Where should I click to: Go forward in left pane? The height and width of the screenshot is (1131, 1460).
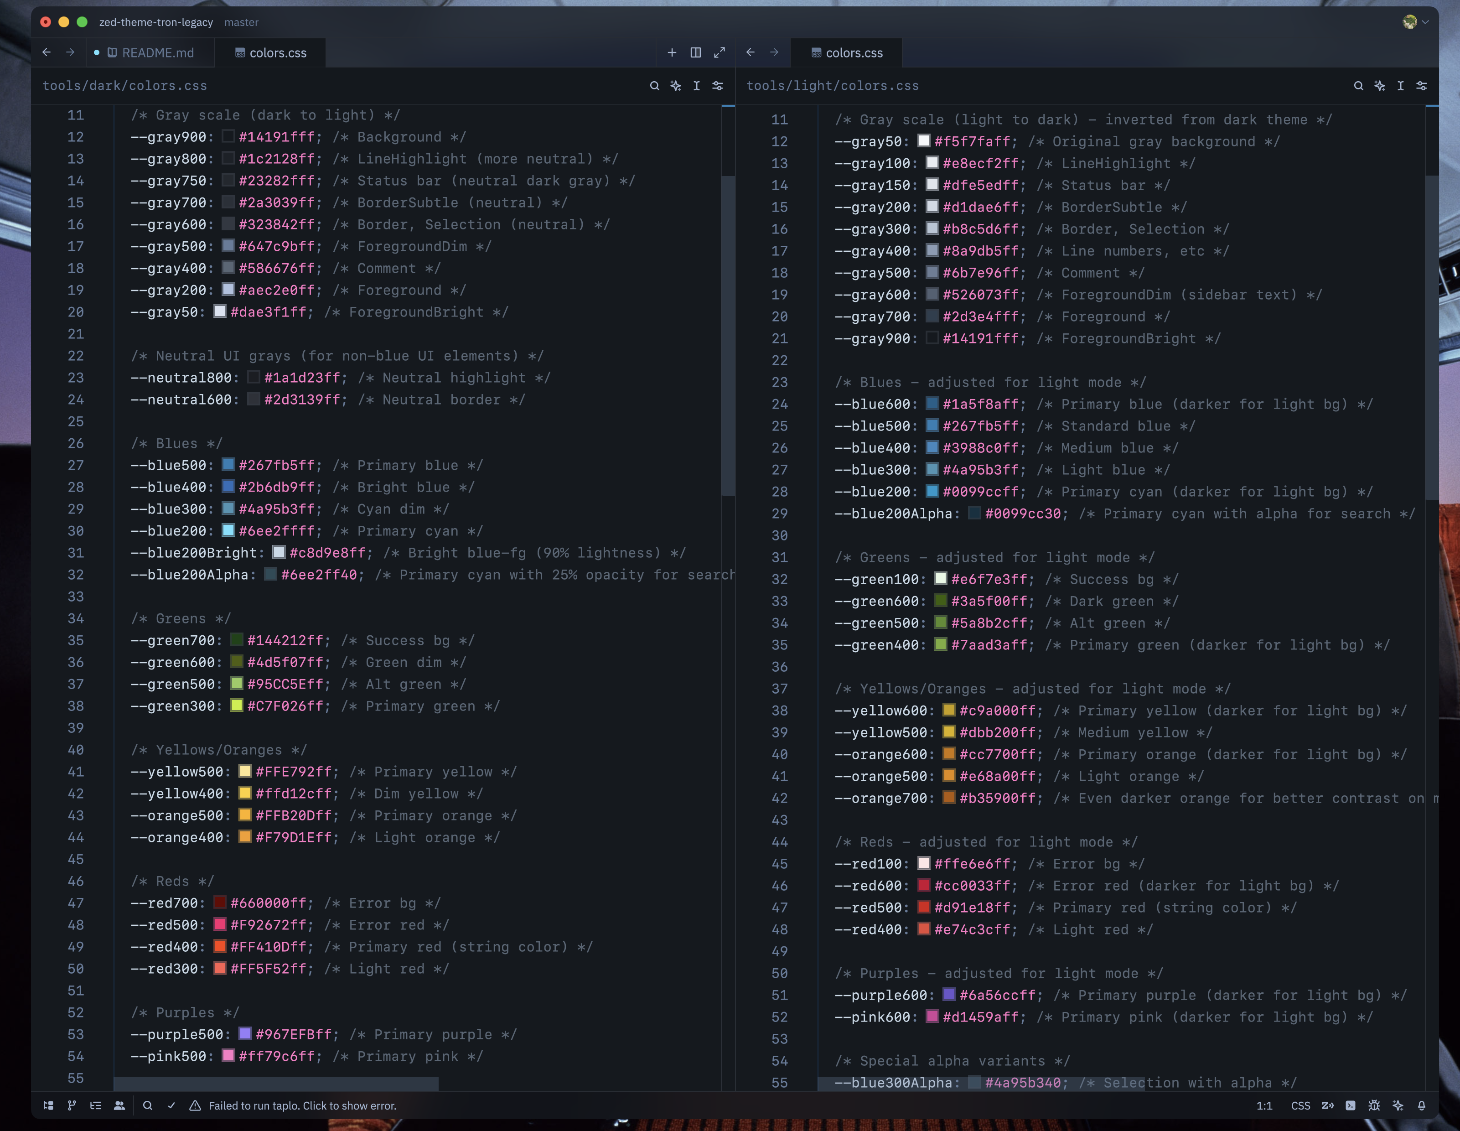click(x=69, y=52)
